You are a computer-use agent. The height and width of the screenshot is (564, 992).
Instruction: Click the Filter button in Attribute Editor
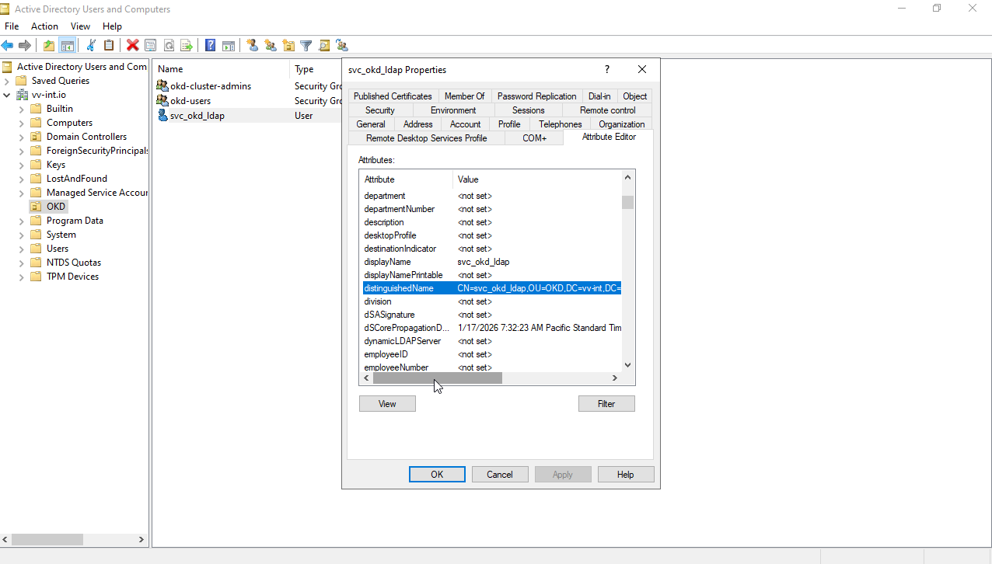click(x=606, y=404)
